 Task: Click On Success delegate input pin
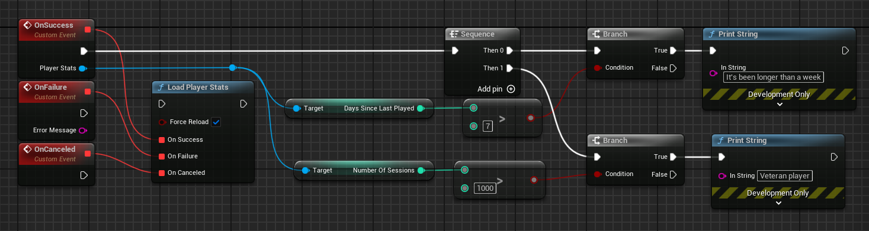(162, 140)
